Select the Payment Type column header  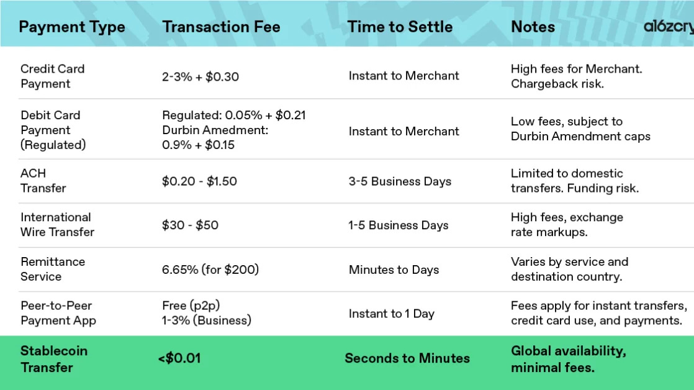click(72, 27)
